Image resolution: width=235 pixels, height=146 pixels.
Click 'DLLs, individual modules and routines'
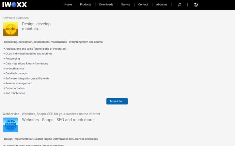[x=29, y=54]
